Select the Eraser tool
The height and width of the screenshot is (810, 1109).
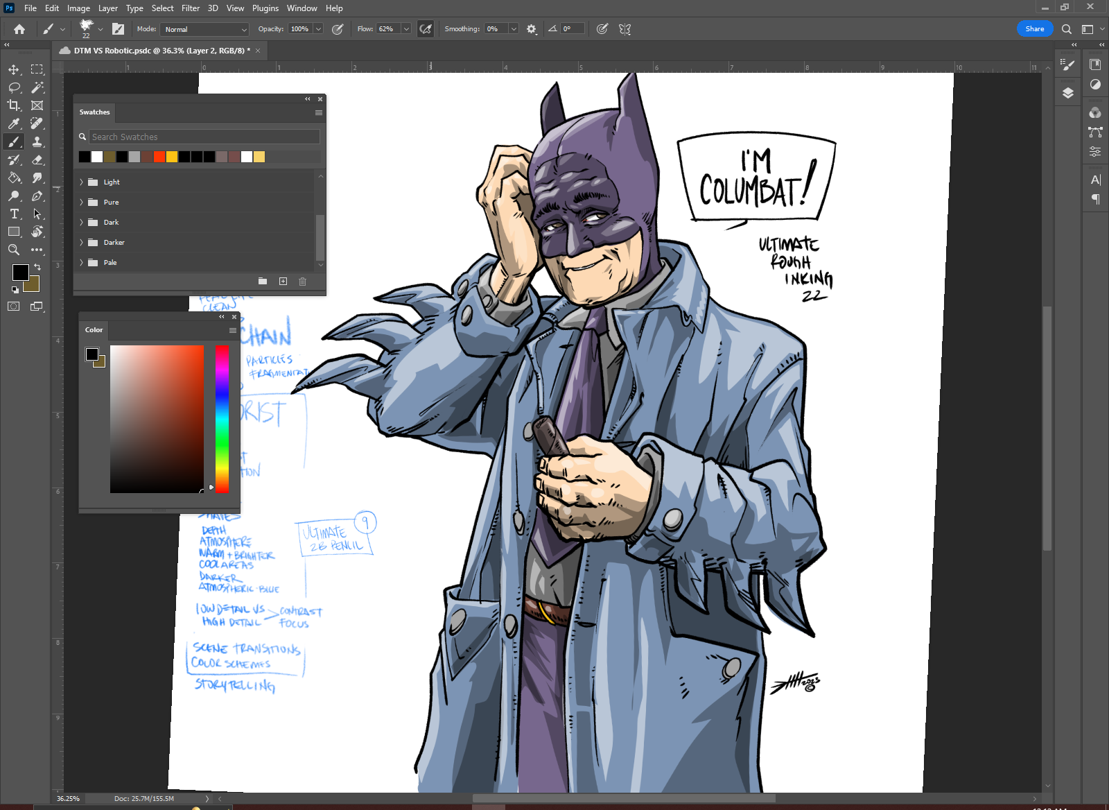click(37, 160)
